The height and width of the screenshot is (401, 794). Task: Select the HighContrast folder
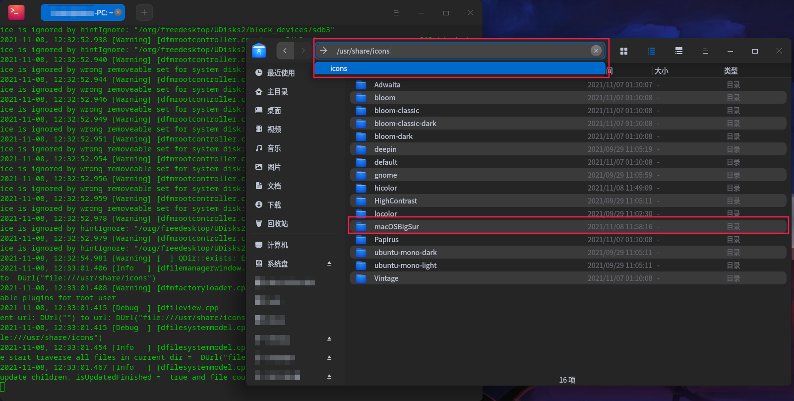click(x=568, y=201)
